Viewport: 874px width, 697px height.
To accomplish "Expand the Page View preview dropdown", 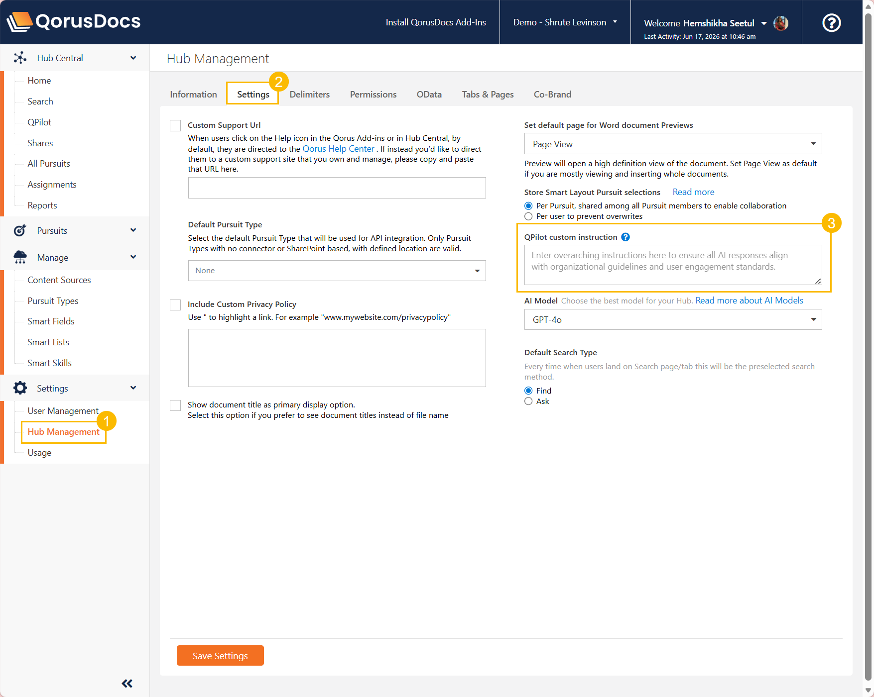I will click(673, 144).
